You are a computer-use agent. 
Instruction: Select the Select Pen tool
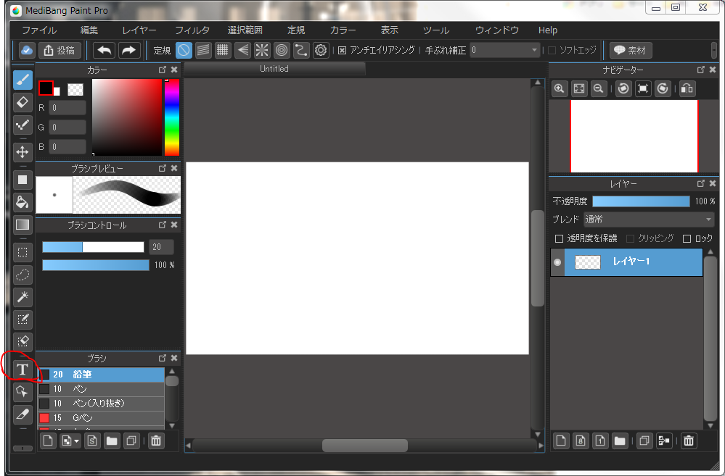click(x=22, y=319)
